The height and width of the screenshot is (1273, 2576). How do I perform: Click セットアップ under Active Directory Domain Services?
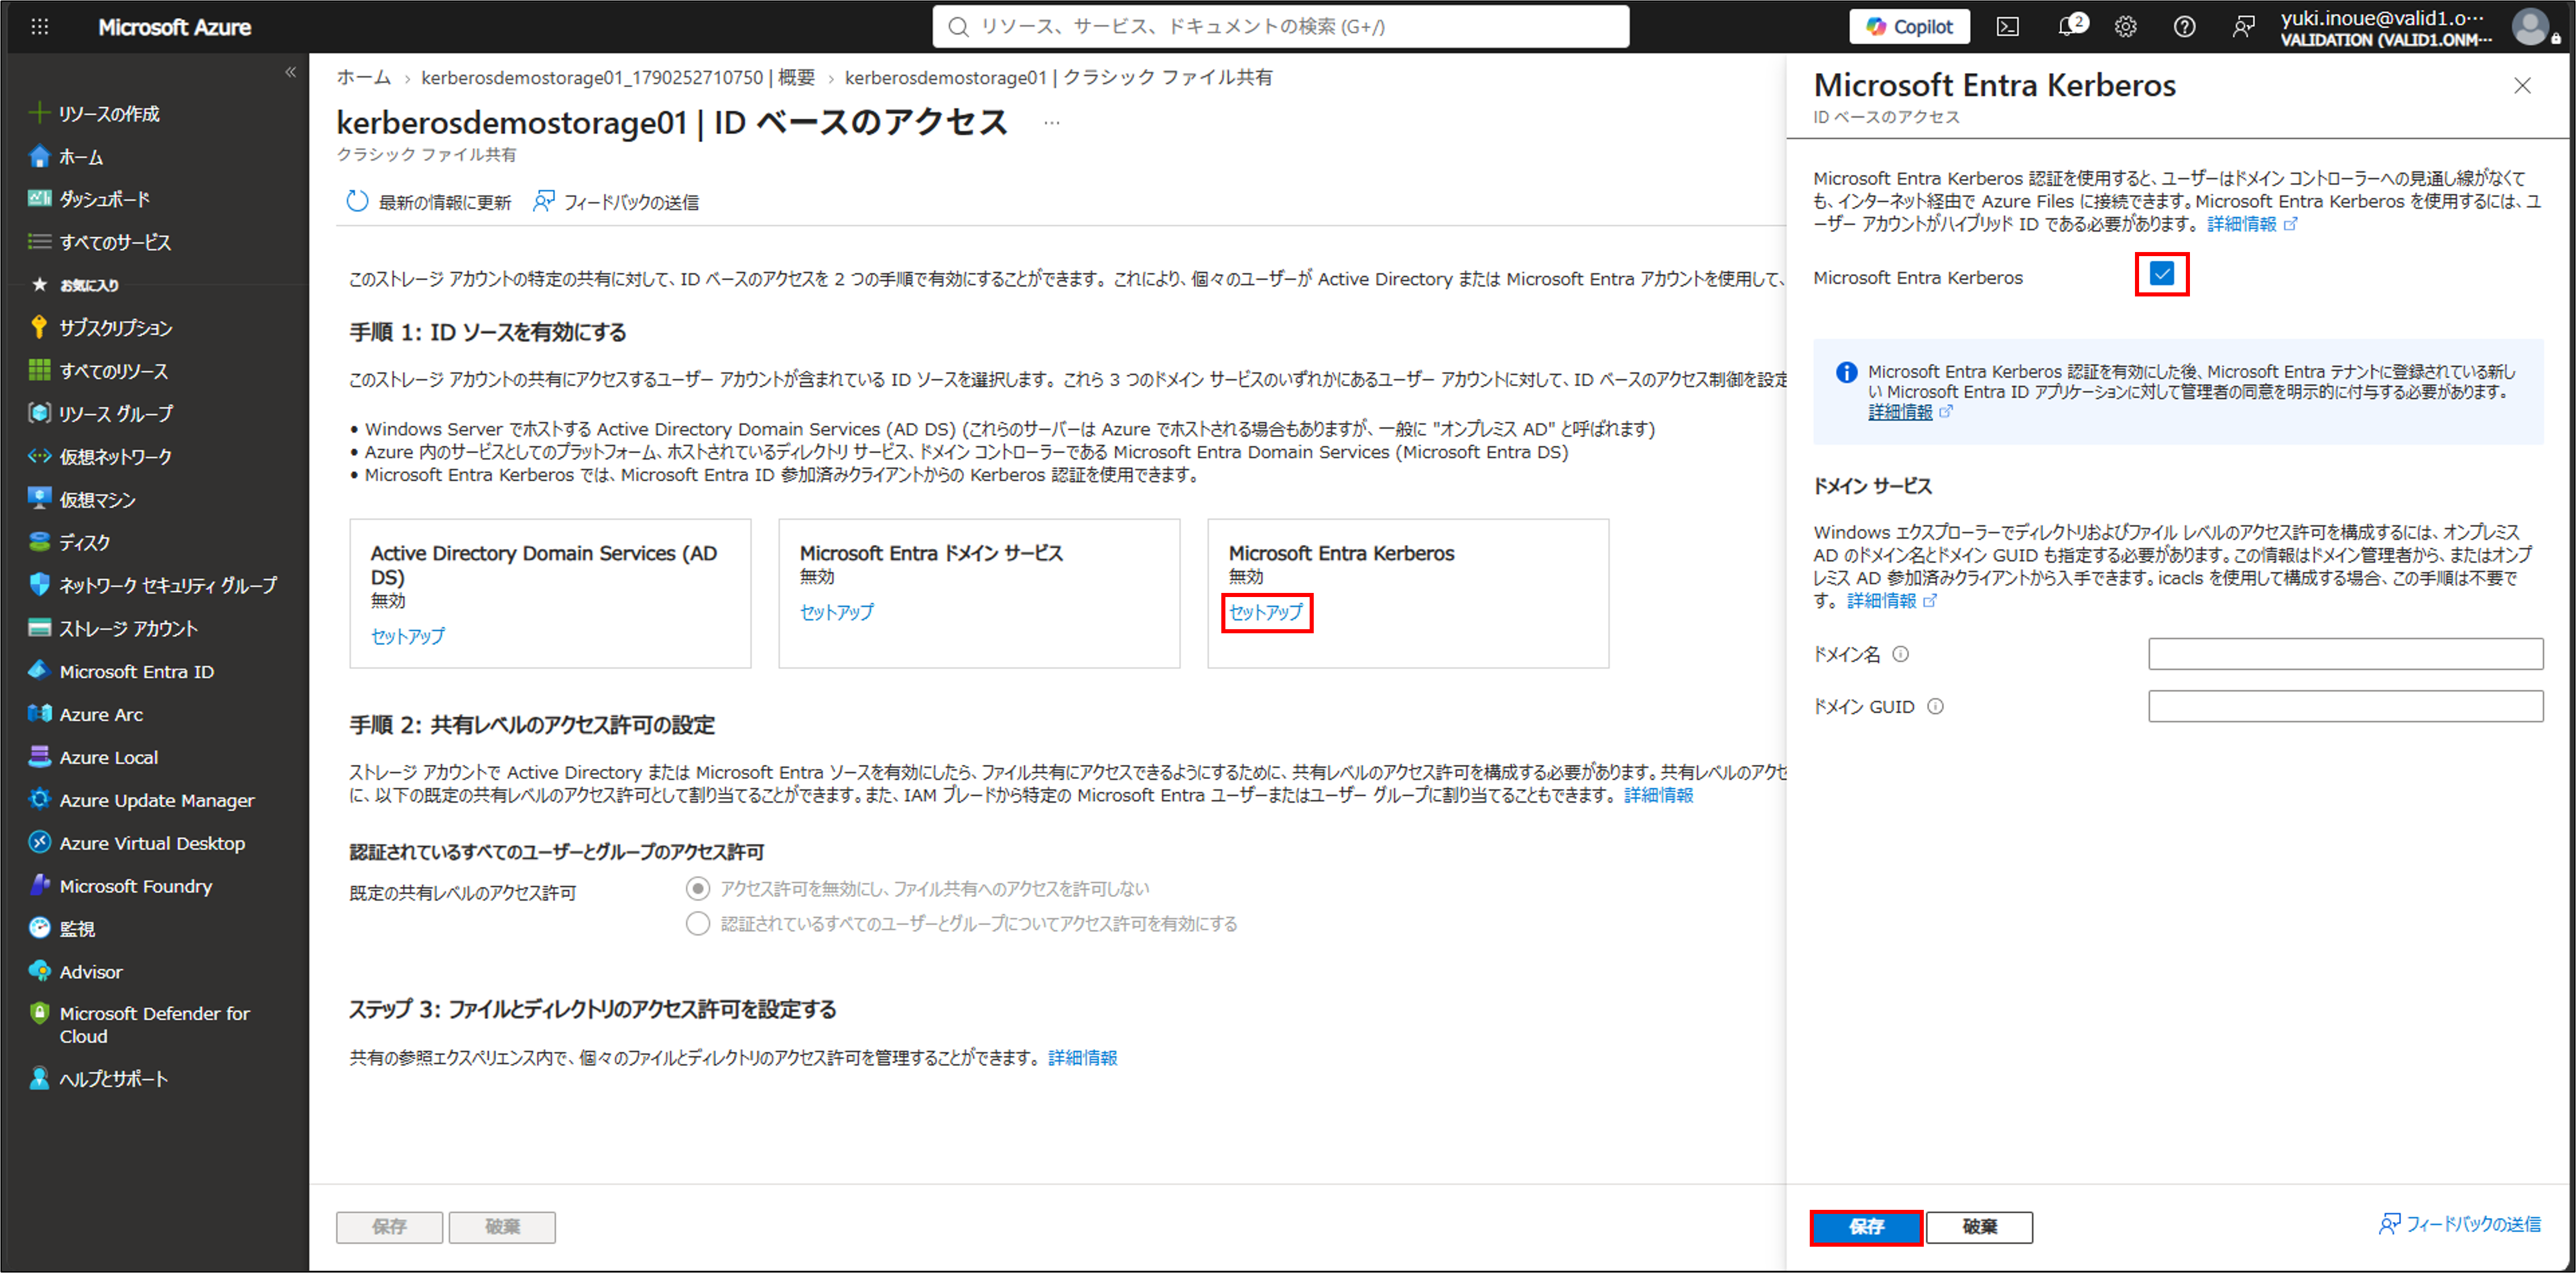[x=408, y=636]
